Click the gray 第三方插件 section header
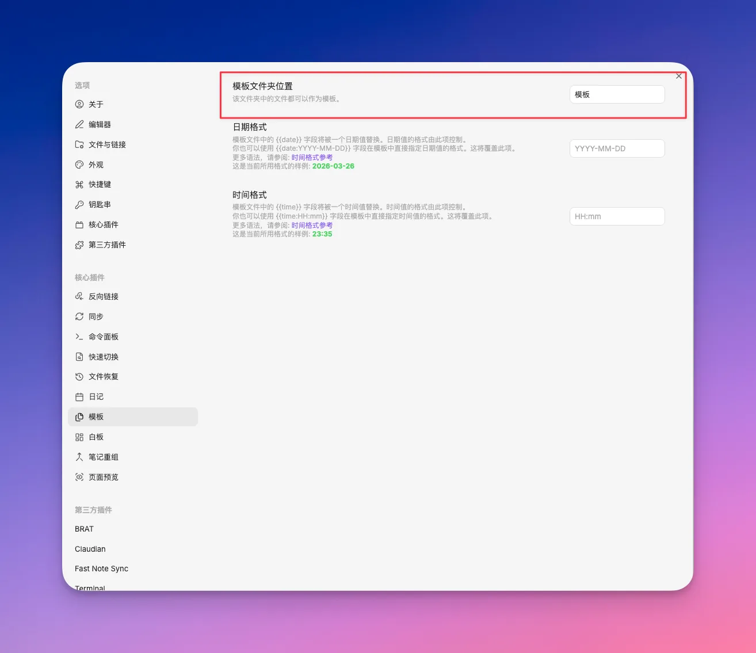This screenshot has height=653, width=756. tap(93, 510)
